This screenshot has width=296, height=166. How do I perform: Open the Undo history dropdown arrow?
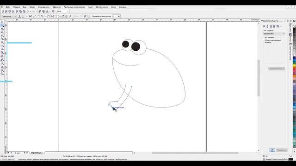click(x=31, y=12)
